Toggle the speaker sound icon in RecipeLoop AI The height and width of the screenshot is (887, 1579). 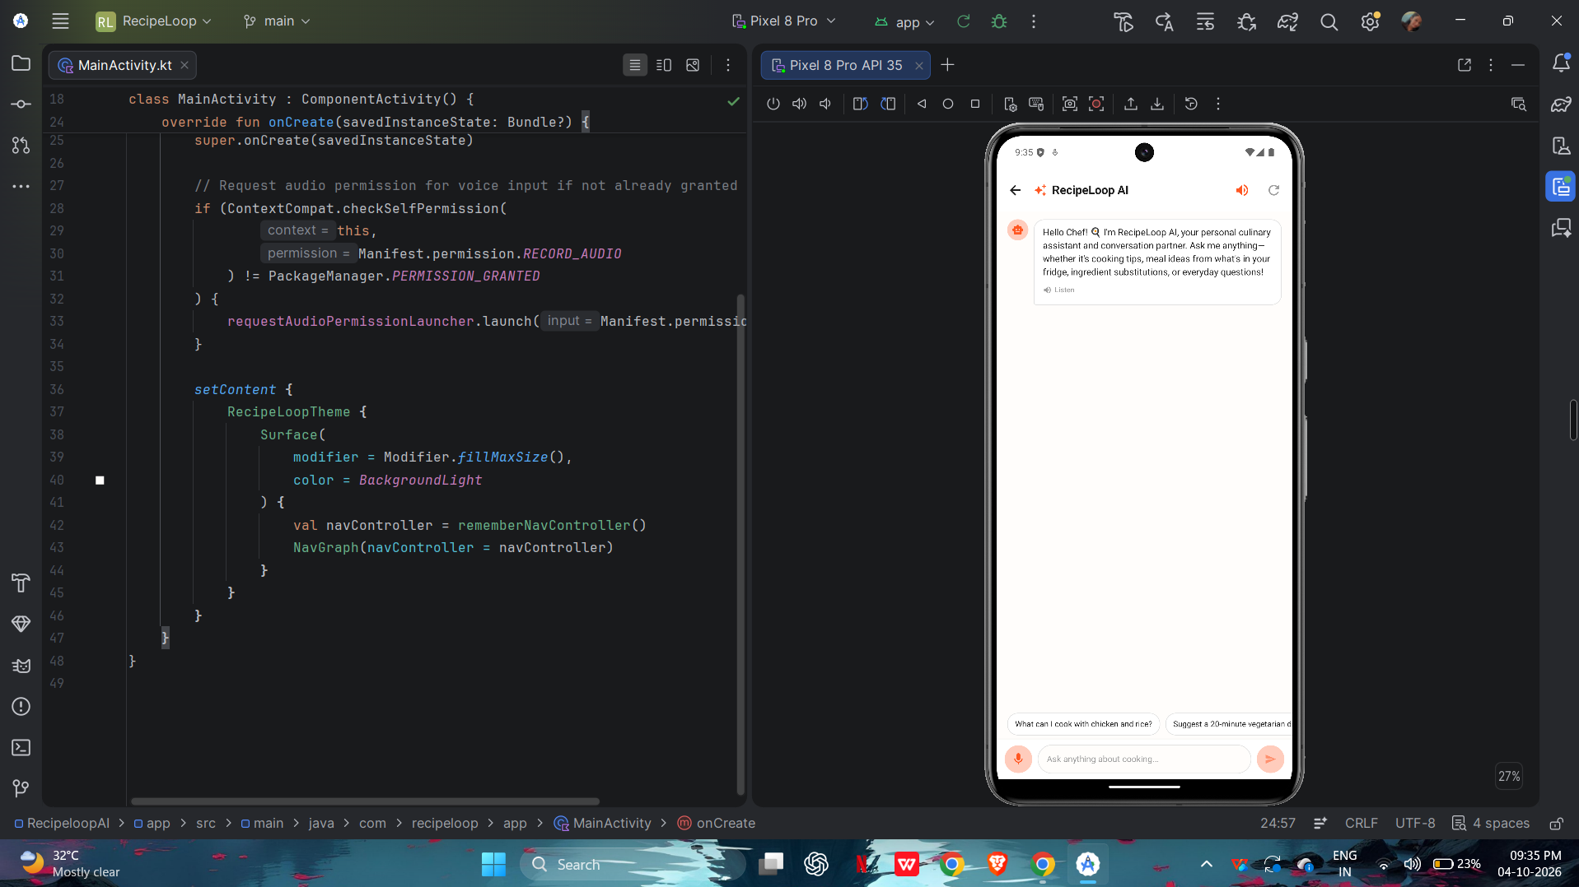point(1242,190)
